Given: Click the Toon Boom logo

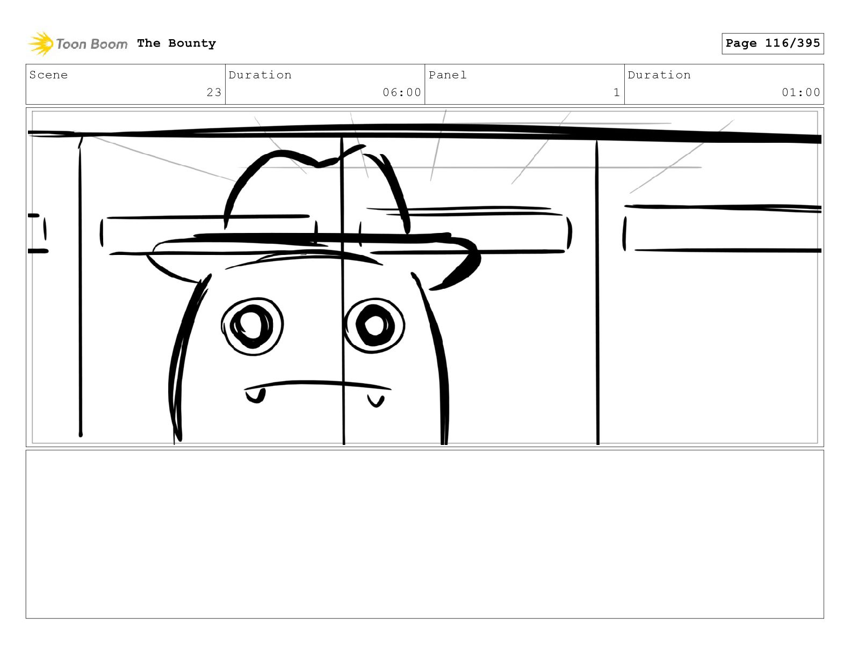Looking at the screenshot, I should [78, 43].
